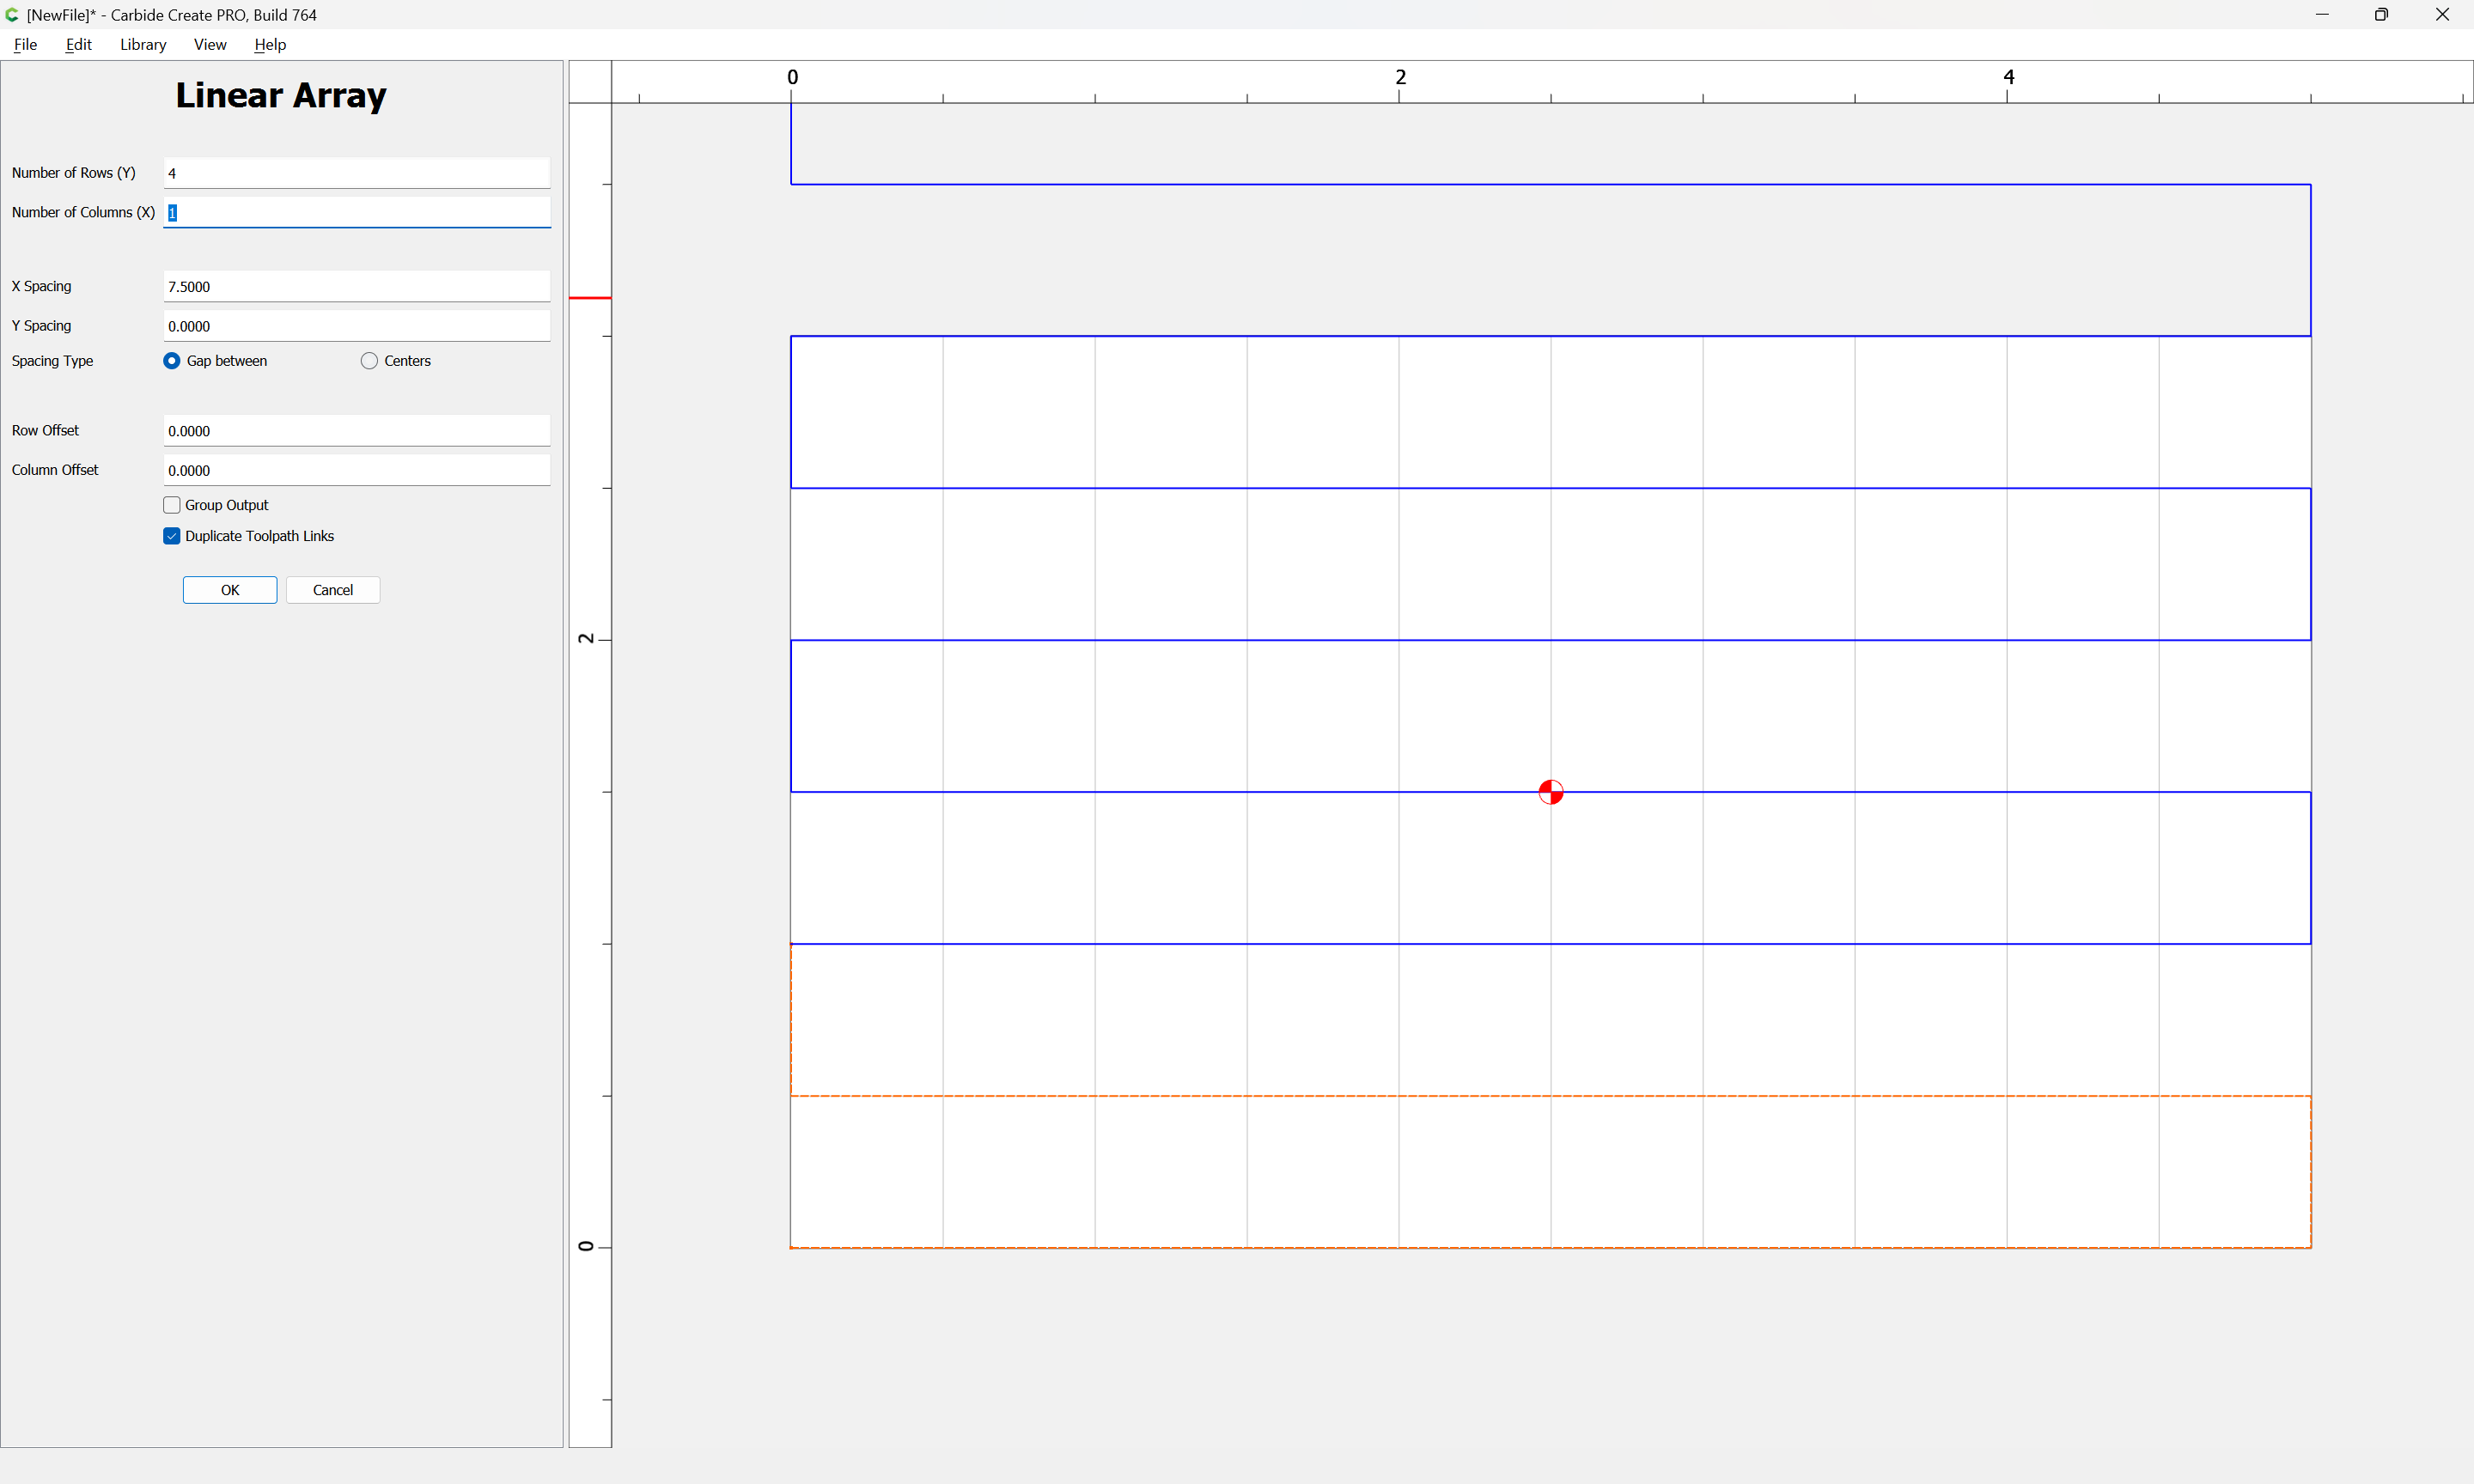This screenshot has width=2474, height=1484.
Task: Minimize the Carbide Create window
Action: tap(2322, 15)
